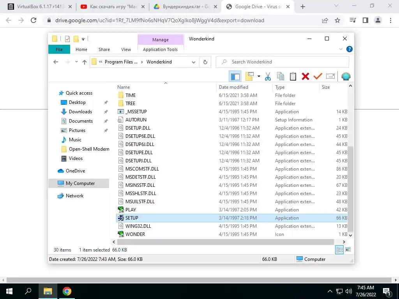Screen dimensions: 399x299
Task: Open recent locations dropdown arrow
Action: click(76, 62)
